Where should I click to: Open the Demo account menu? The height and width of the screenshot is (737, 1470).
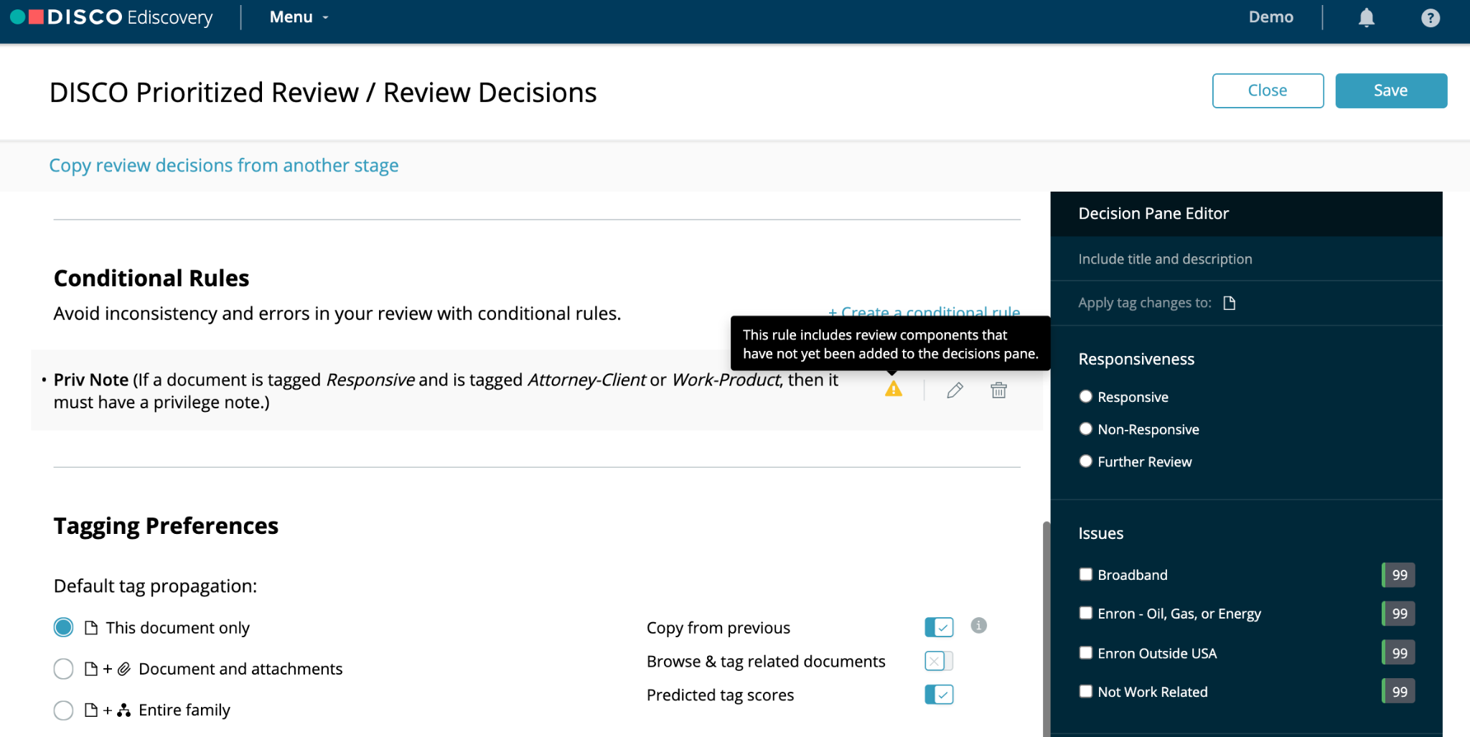click(x=1270, y=17)
